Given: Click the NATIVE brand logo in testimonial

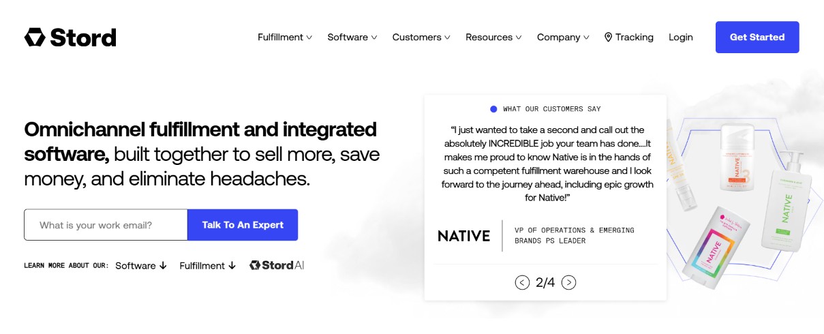Looking at the screenshot, I should (x=463, y=236).
